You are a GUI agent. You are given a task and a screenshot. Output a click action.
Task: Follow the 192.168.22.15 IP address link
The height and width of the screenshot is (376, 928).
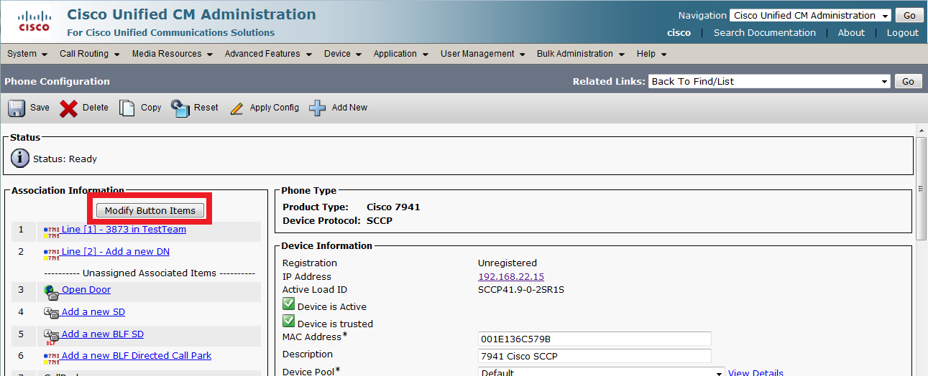click(x=510, y=277)
